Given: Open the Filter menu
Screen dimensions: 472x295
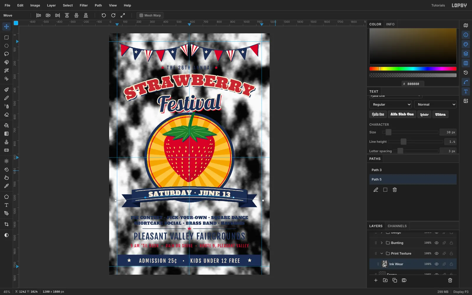Looking at the screenshot, I should [84, 5].
